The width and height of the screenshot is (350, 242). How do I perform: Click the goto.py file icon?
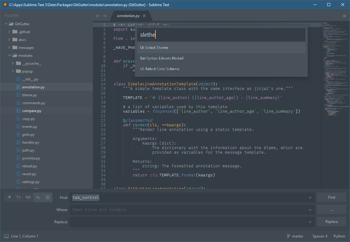19,135
